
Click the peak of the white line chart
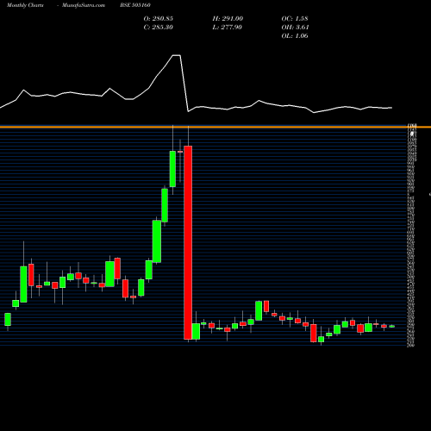click(177, 55)
